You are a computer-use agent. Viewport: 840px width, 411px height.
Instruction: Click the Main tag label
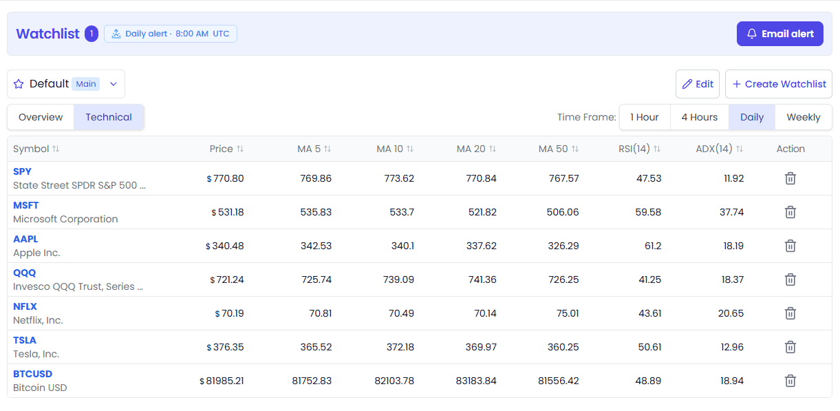click(86, 84)
